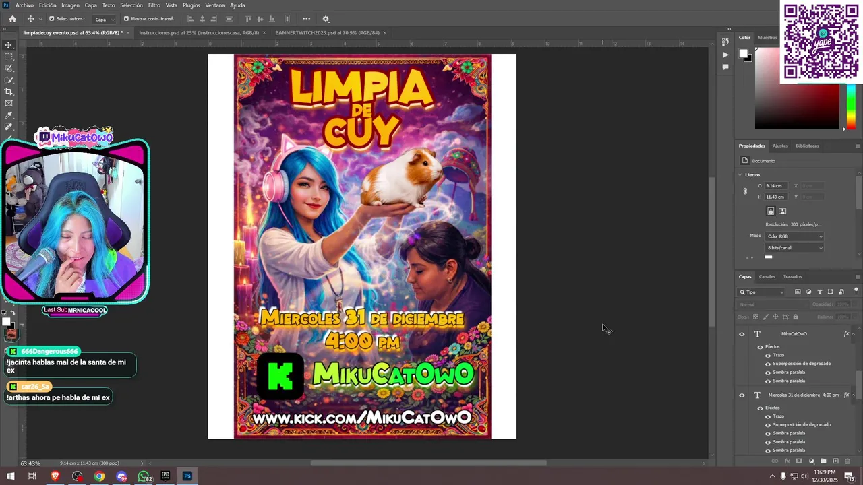Toggle Mostrar contr. transf. checkbox
Screen dimensions: 863x485
[126, 19]
